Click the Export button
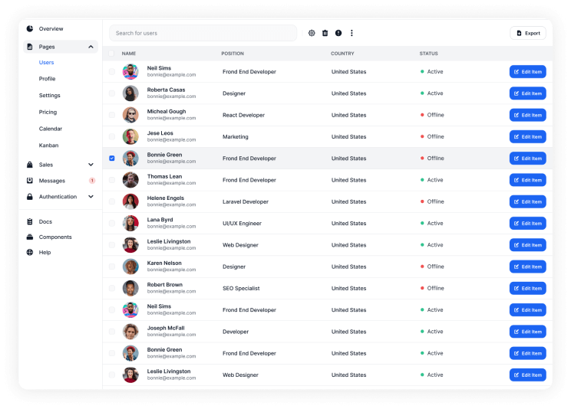Screen dimensions: 571x409 pos(528,33)
